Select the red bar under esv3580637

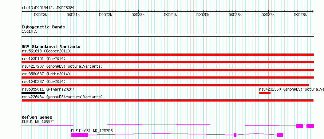167,78
